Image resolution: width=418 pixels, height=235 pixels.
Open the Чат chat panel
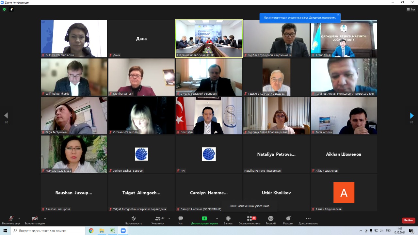coord(181,220)
